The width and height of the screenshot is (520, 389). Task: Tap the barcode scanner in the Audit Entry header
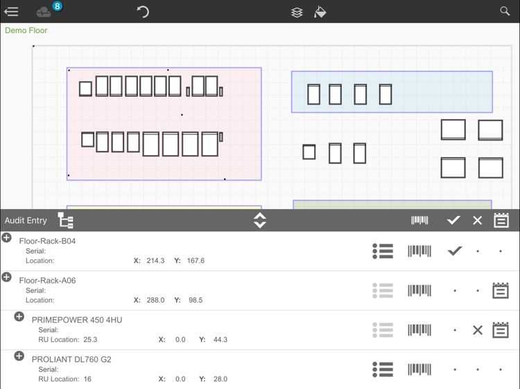point(419,220)
